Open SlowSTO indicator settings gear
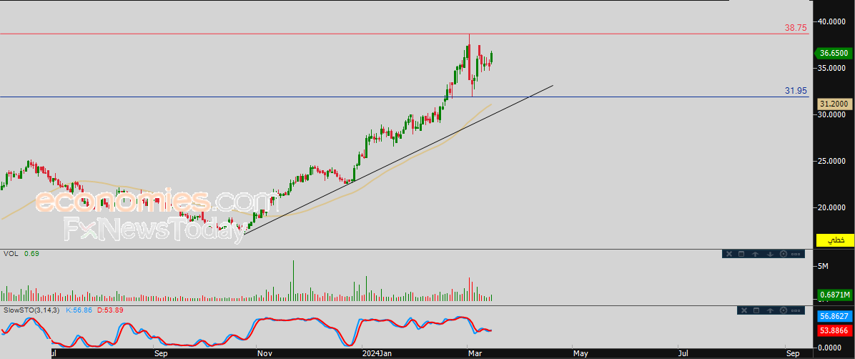Screen dimensions: 855x359 [x=784, y=310]
